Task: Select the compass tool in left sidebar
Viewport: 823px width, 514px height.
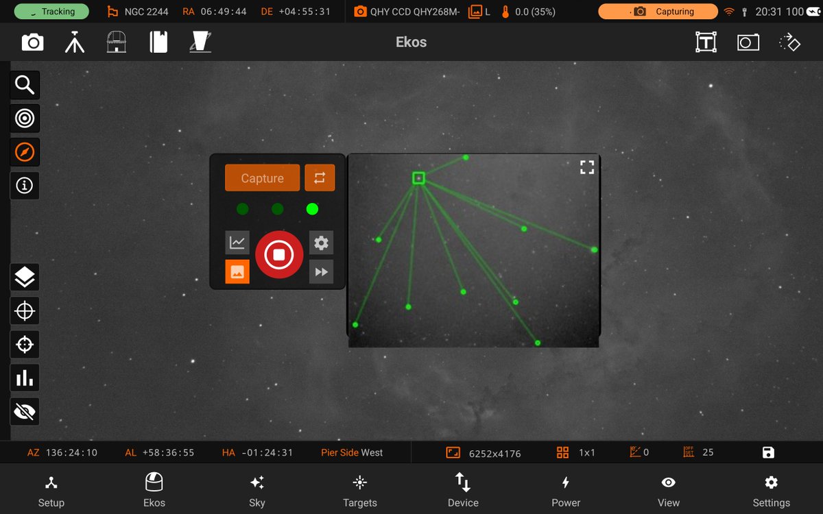Action: click(25, 152)
